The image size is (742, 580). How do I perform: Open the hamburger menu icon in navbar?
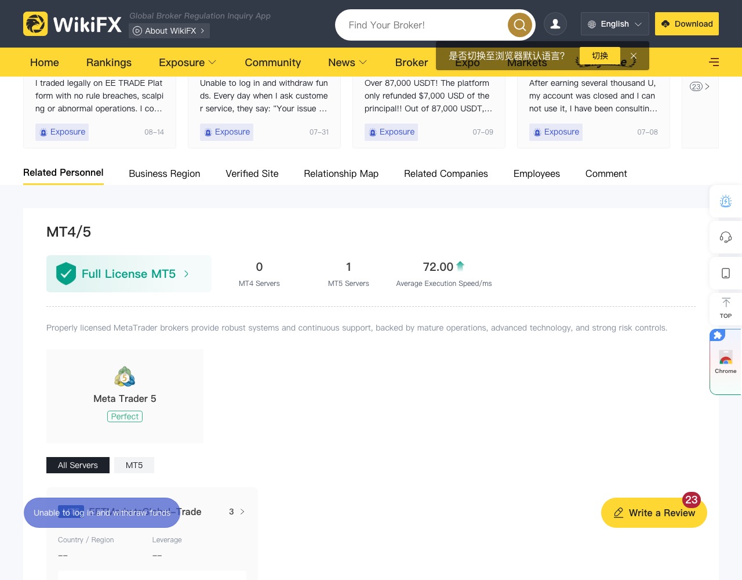[x=714, y=62]
